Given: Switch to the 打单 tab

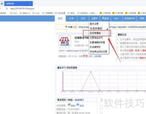Looking at the screenshot, I should click(71, 18).
